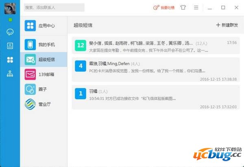Click the 新建群发 button

point(227,25)
